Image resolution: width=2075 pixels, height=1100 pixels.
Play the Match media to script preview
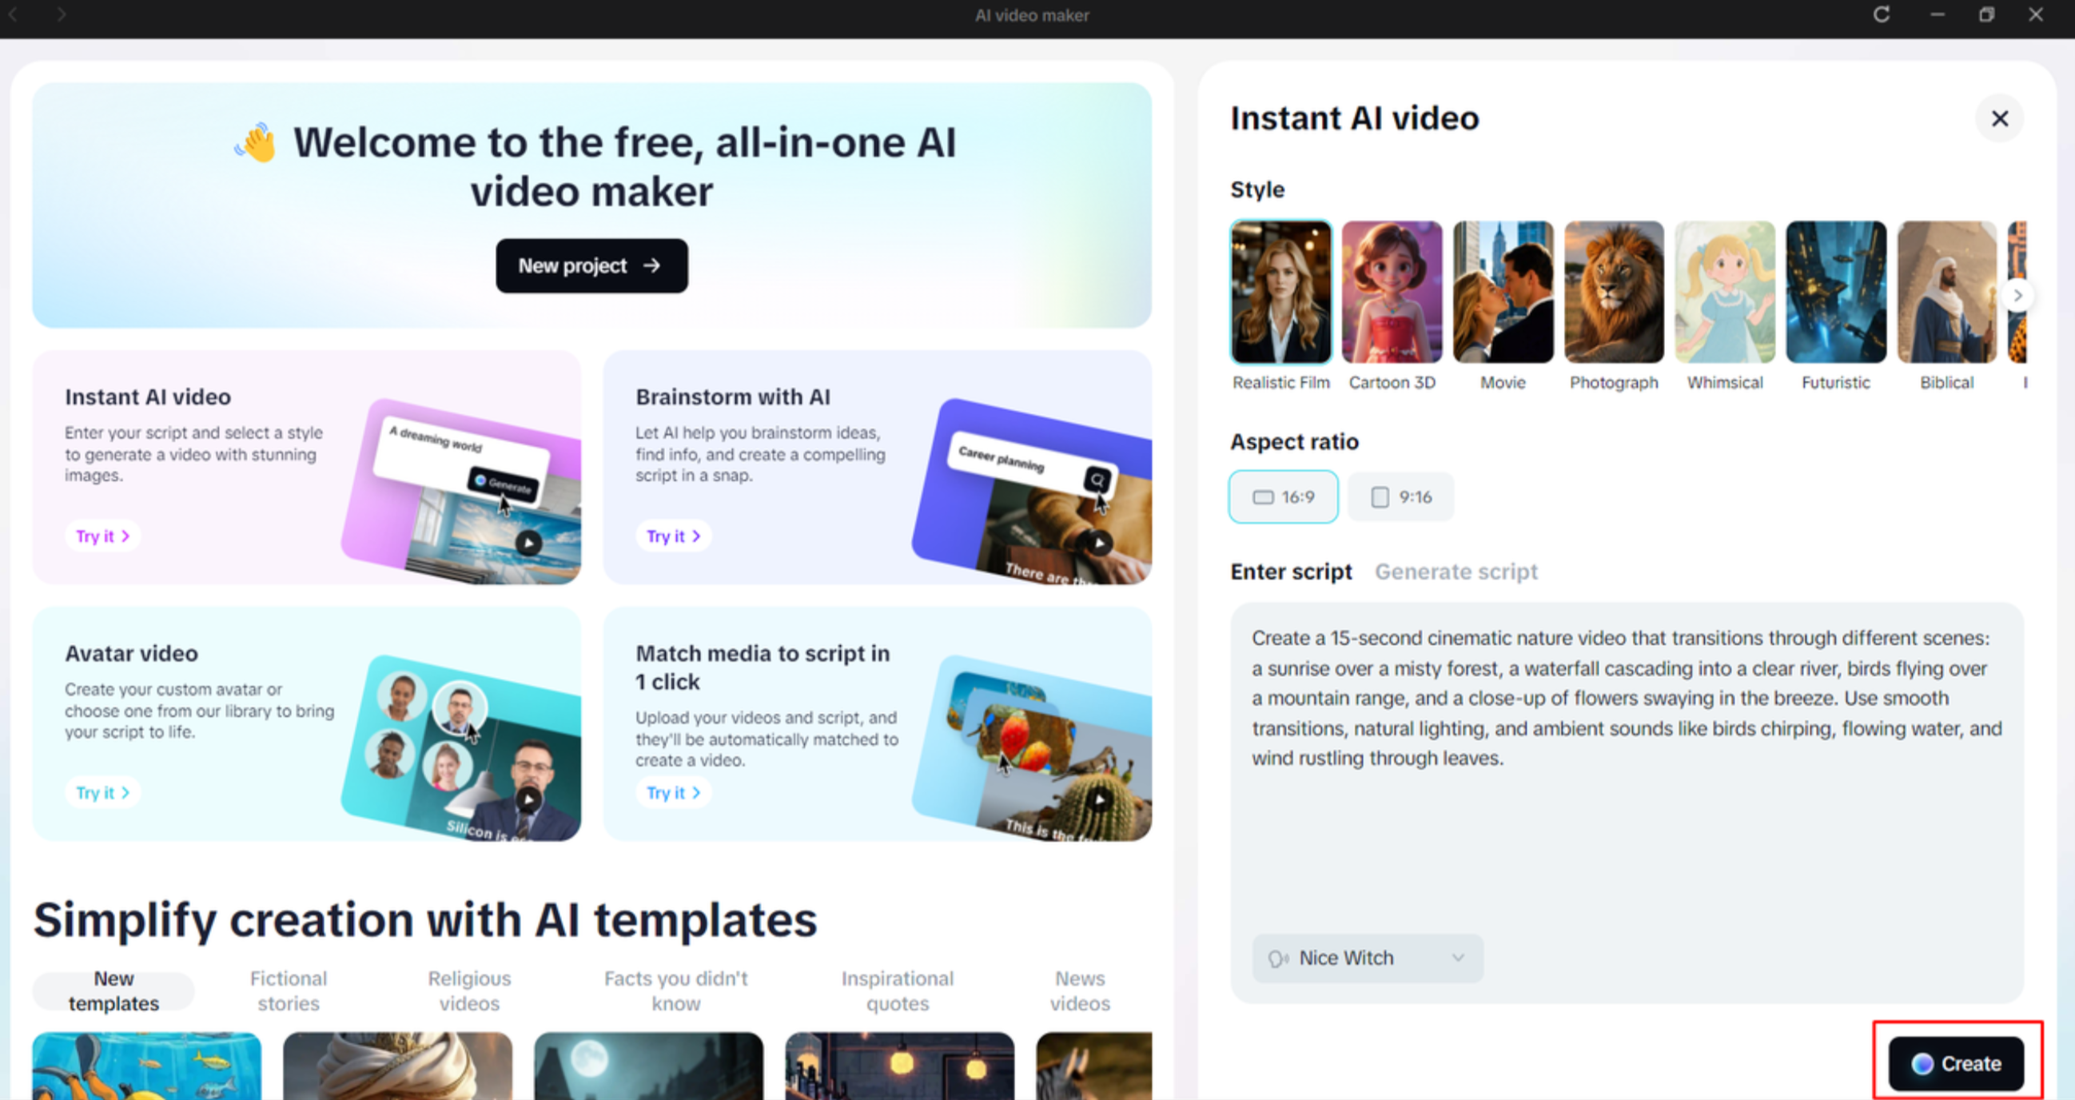(1099, 799)
